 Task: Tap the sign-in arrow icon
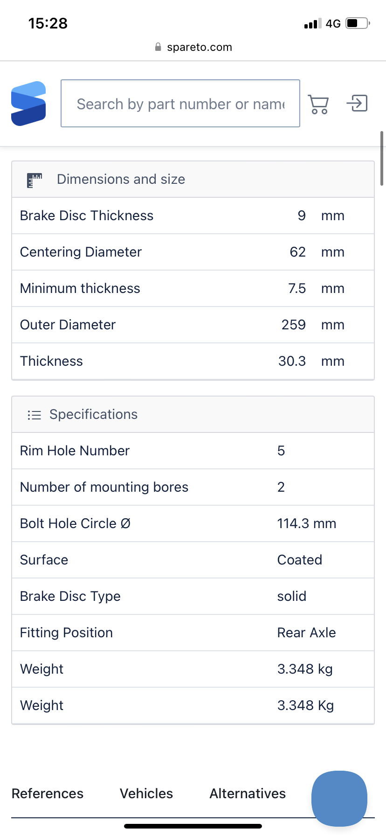pyautogui.click(x=357, y=103)
